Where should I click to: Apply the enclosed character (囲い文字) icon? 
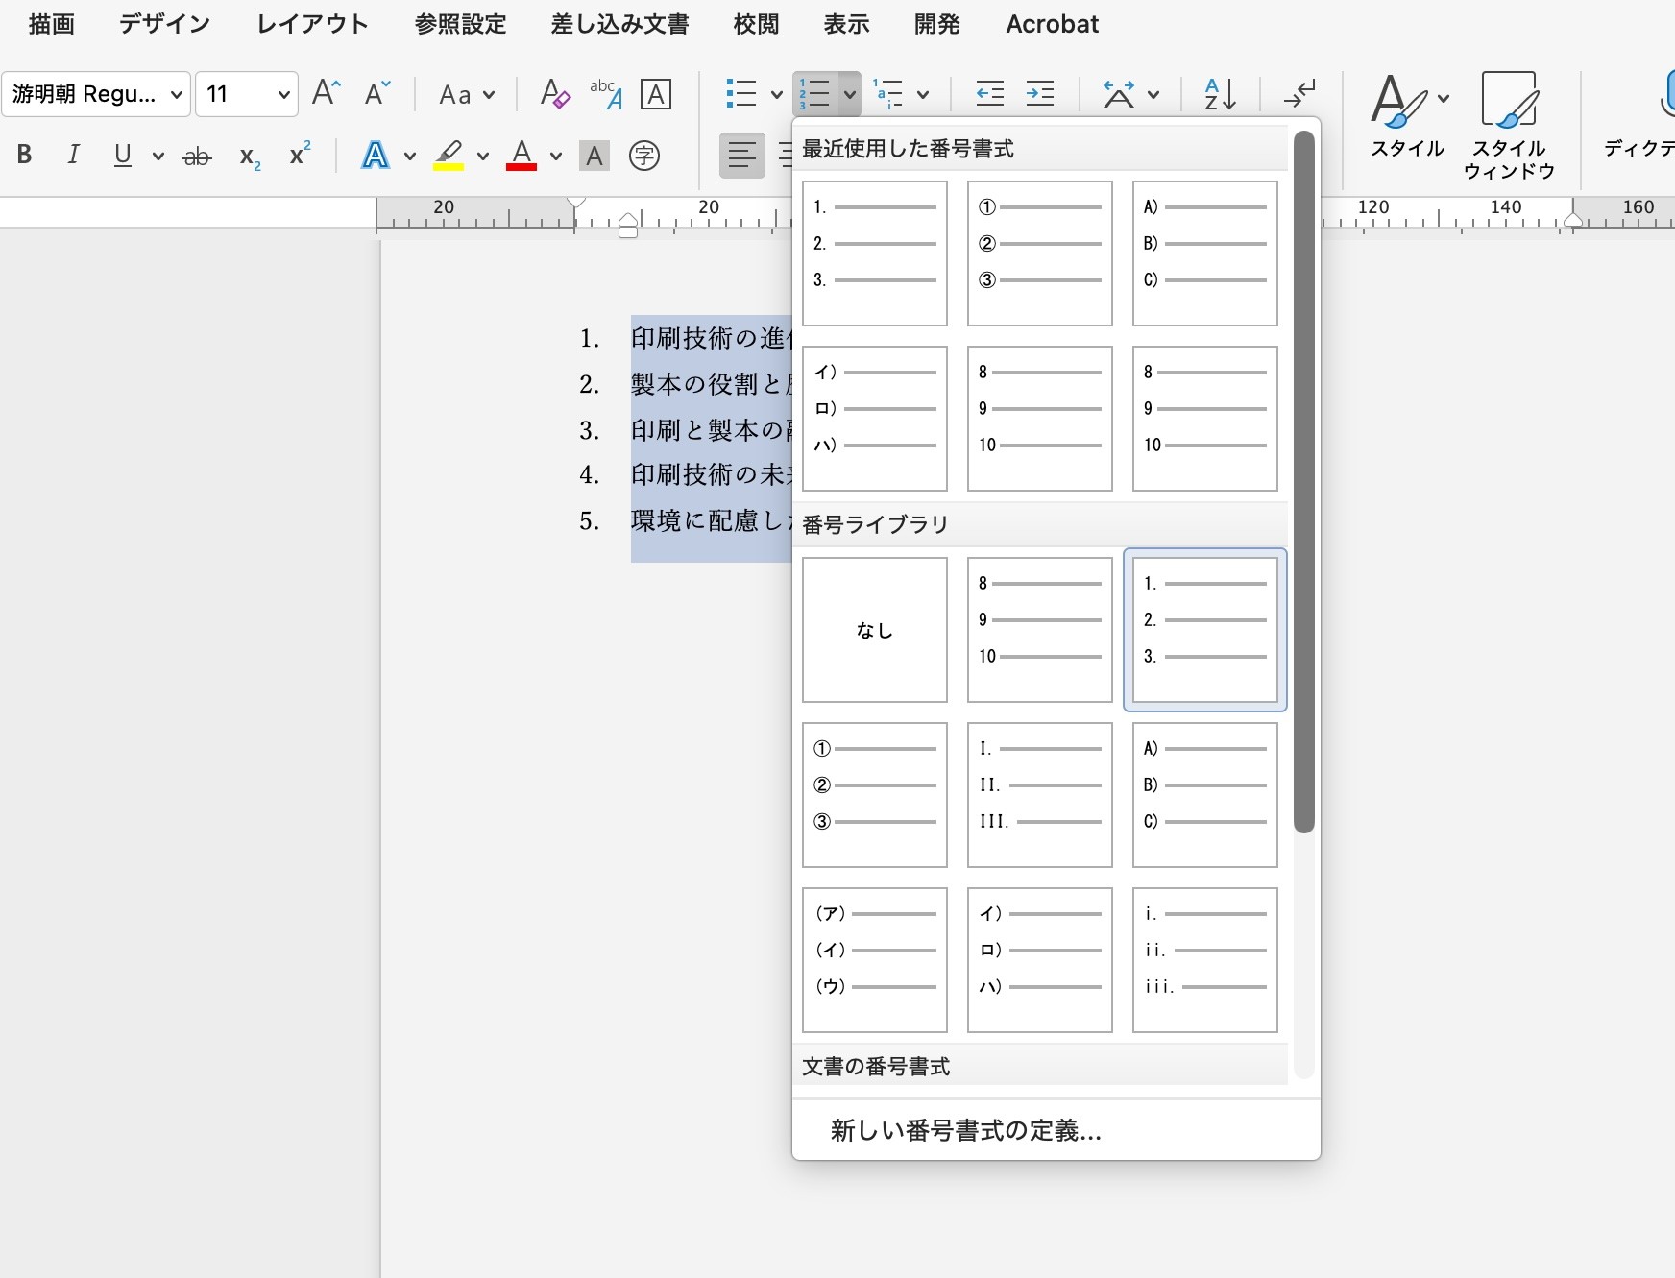point(644,155)
